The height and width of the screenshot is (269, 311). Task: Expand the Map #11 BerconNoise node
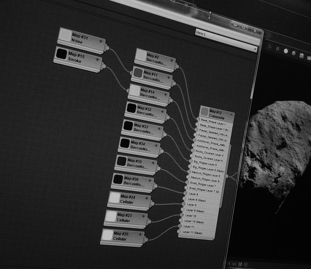pos(168,77)
